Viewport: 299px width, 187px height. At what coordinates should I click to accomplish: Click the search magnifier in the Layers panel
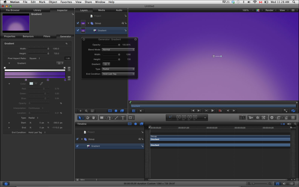(x=86, y=111)
